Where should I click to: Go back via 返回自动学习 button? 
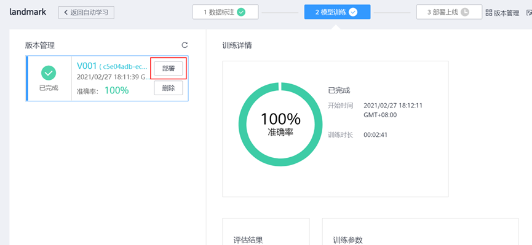pyautogui.click(x=86, y=12)
